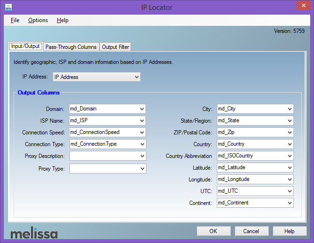Click the Cancel button

click(x=251, y=231)
